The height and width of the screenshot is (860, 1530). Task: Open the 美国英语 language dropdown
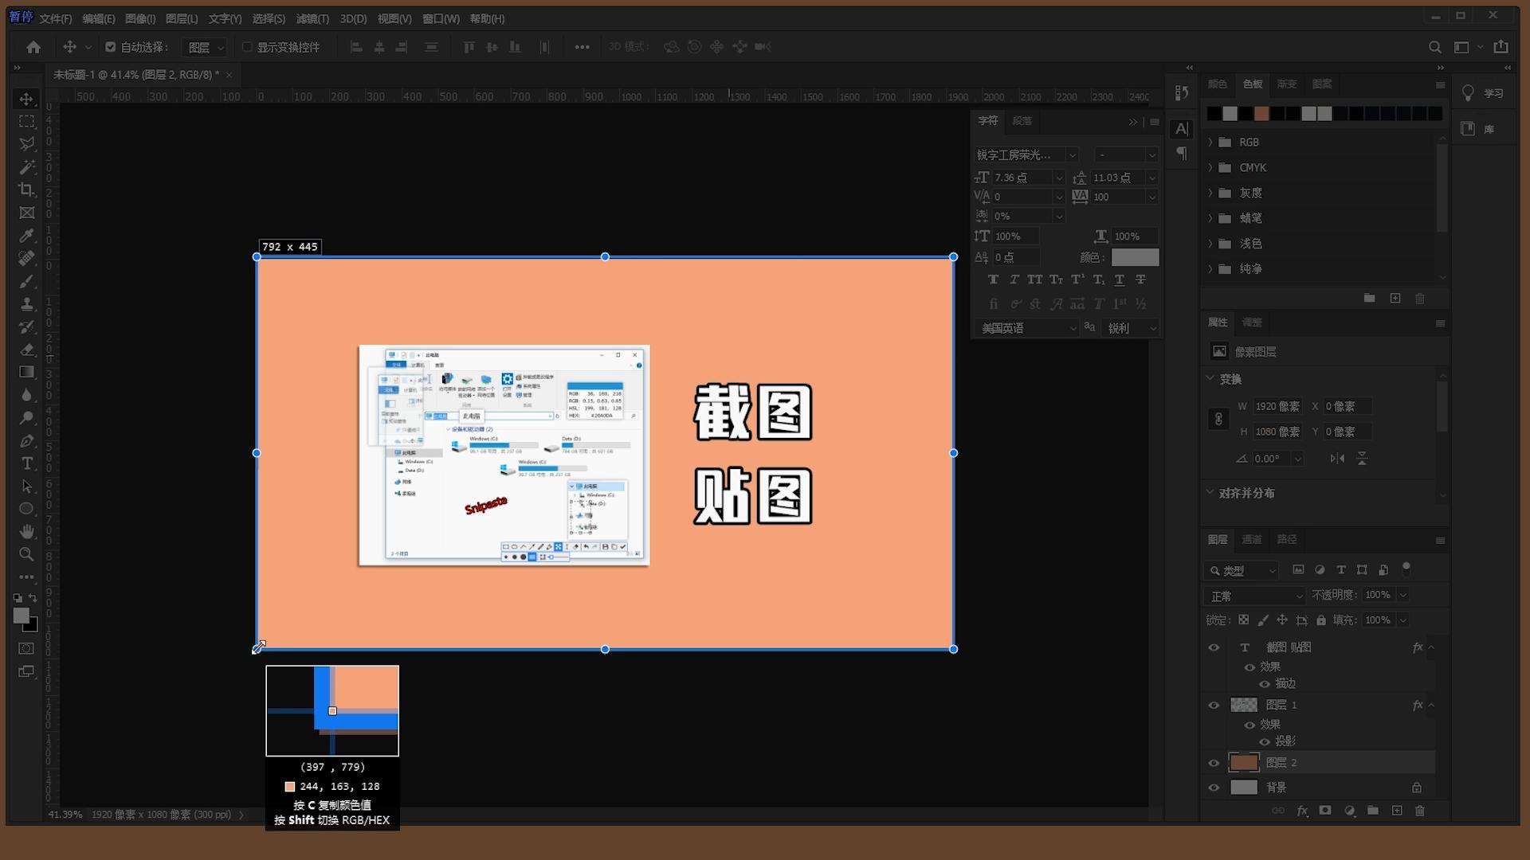tap(1026, 328)
